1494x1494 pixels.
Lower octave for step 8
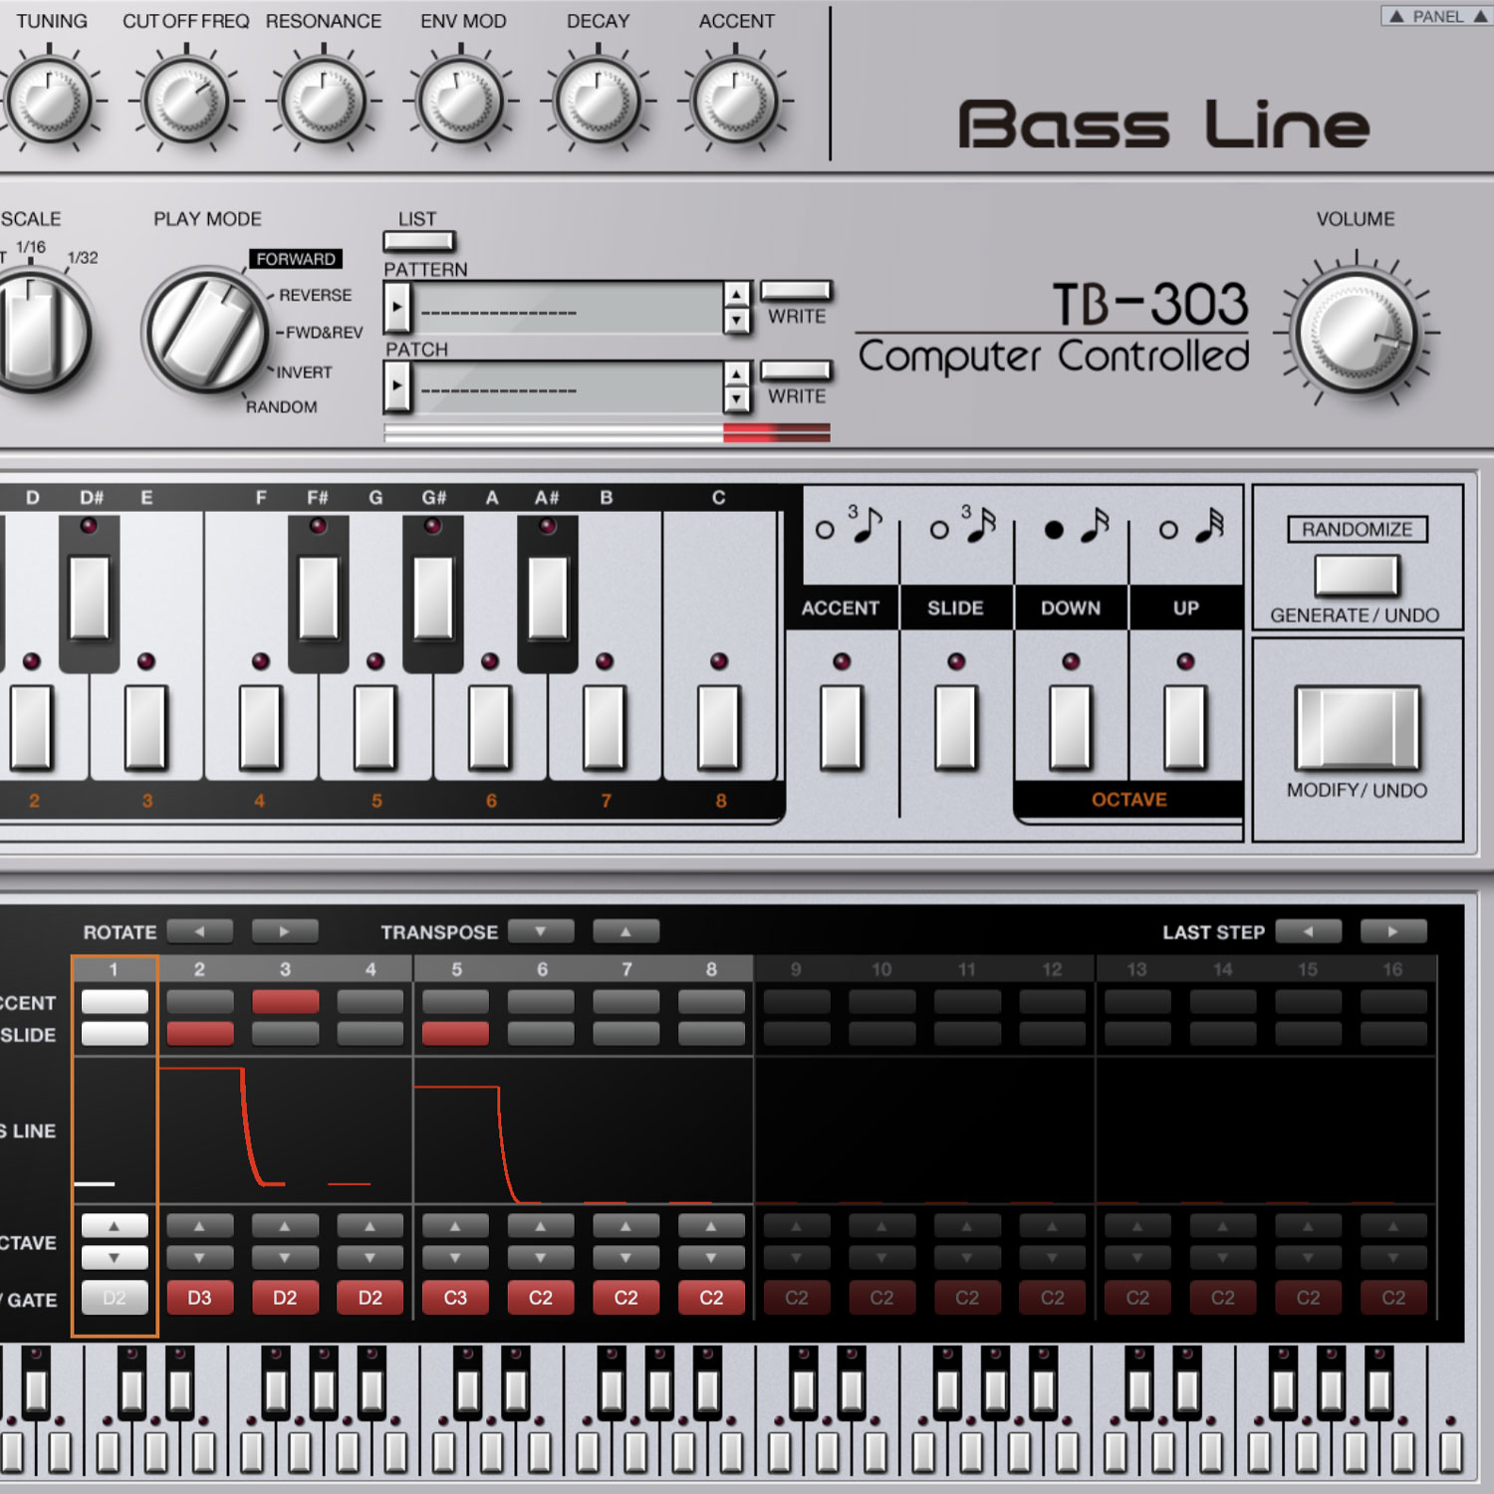[x=711, y=1258]
